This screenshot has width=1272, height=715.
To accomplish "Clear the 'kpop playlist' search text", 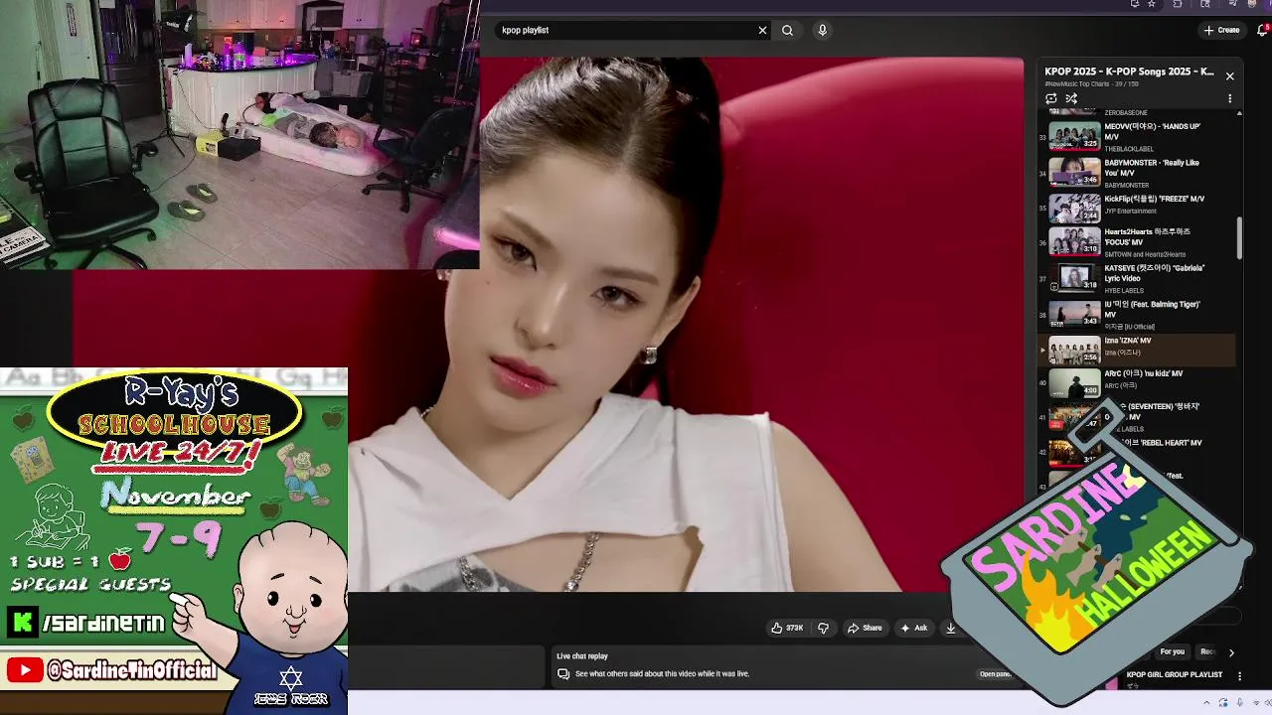I will point(762,30).
